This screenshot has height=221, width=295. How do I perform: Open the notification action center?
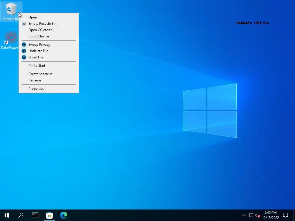(x=285, y=215)
